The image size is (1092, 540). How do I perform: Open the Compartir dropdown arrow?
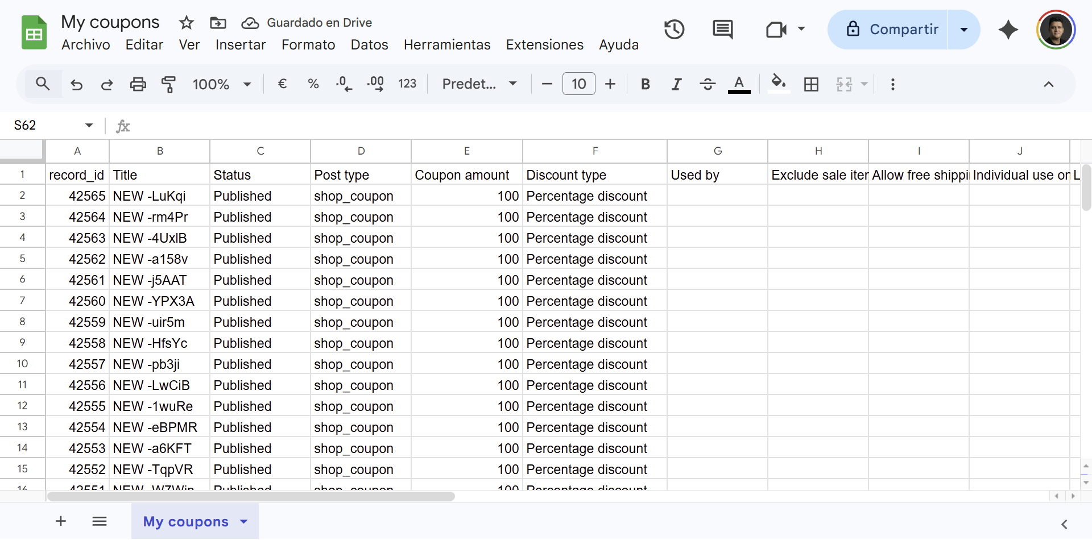point(964,30)
